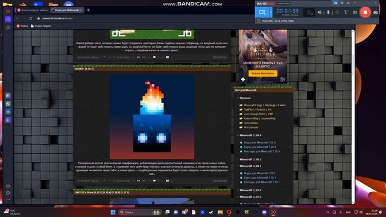Click the Играть бесплатно ad button

(x=263, y=74)
